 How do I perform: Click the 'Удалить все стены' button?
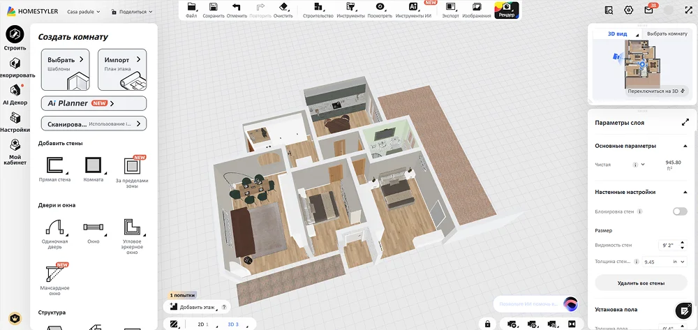[641, 283]
